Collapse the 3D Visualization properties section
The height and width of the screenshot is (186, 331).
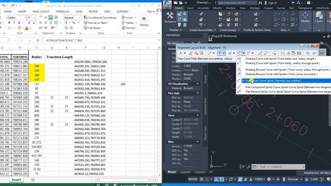[198, 84]
